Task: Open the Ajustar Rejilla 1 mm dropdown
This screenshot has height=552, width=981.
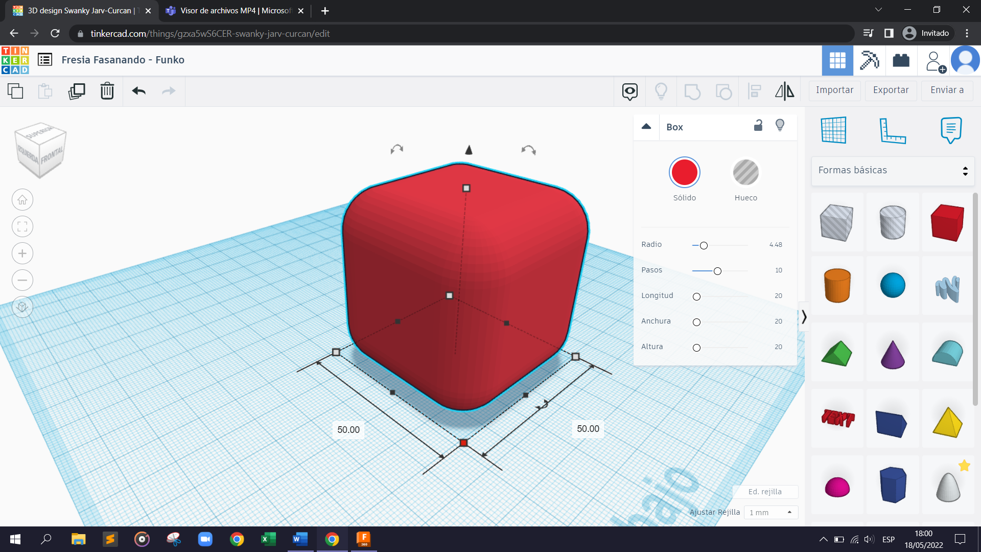Action: click(770, 512)
